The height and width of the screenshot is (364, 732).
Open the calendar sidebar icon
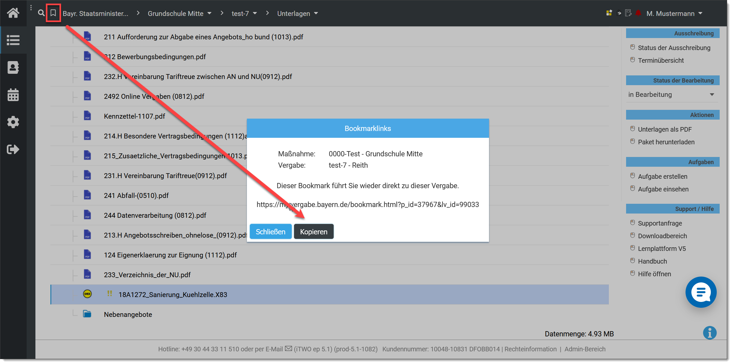coord(13,95)
